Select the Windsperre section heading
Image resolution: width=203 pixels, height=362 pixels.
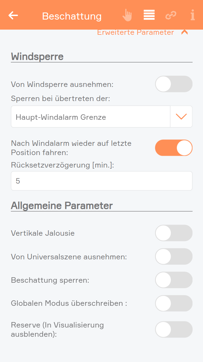[x=37, y=56]
